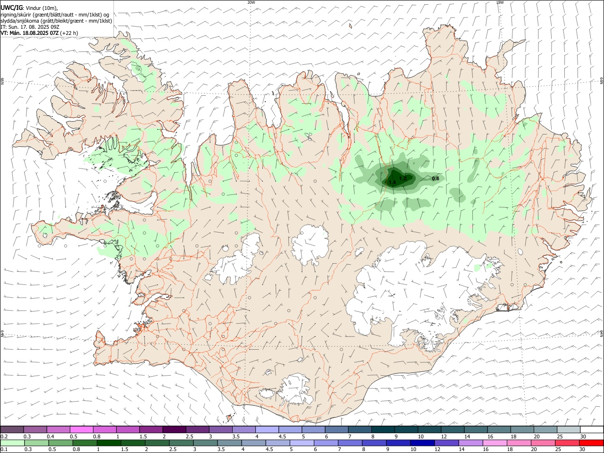Select bottom-row swatch between 3 and 3.5
The width and height of the screenshot is (604, 453).
pyautogui.click(x=205, y=443)
